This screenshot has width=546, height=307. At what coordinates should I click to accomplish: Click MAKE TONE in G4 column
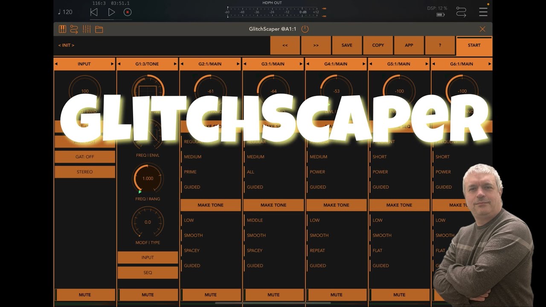point(337,205)
